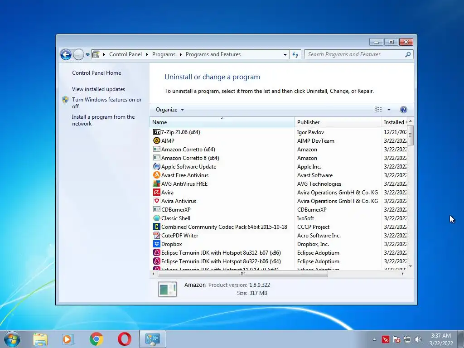The width and height of the screenshot is (464, 348).
Task: Sort by the Name column header
Action: click(222, 122)
